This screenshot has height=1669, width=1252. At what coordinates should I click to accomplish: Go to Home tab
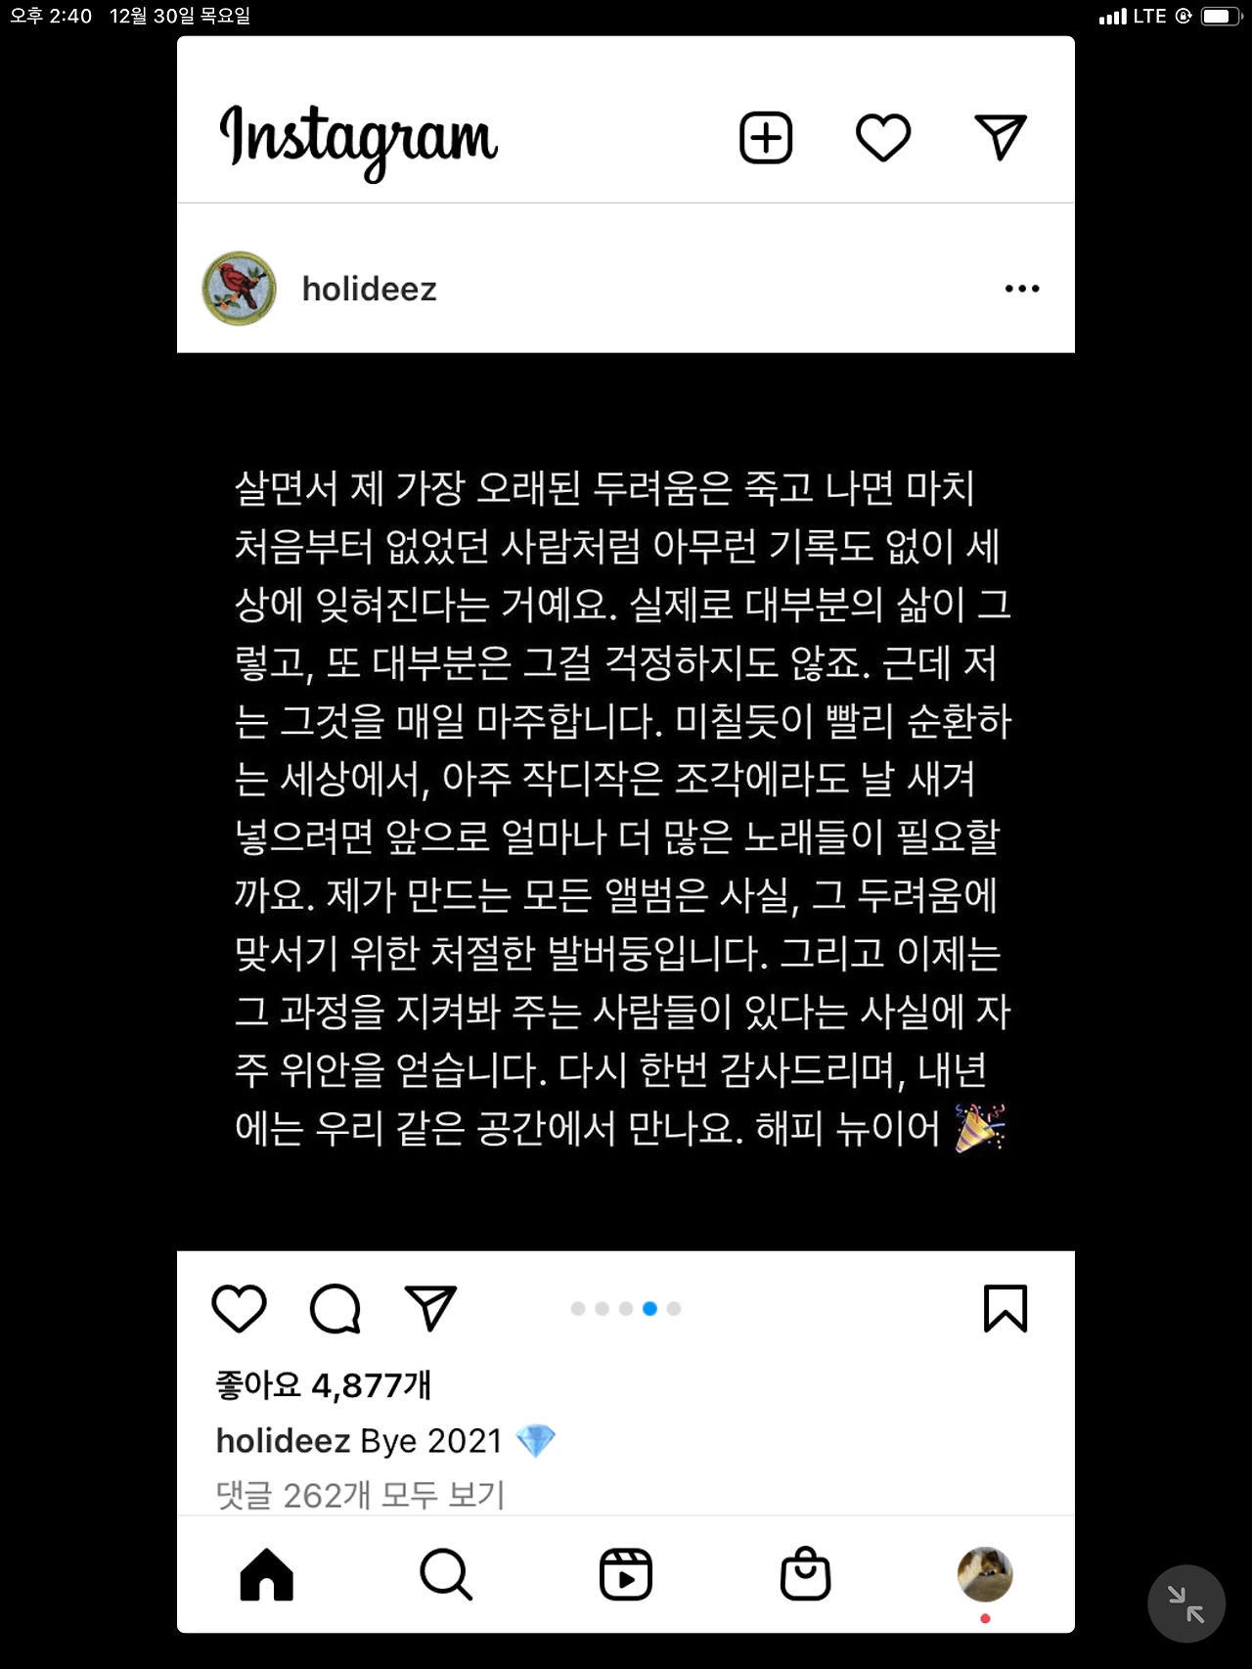[x=267, y=1574]
